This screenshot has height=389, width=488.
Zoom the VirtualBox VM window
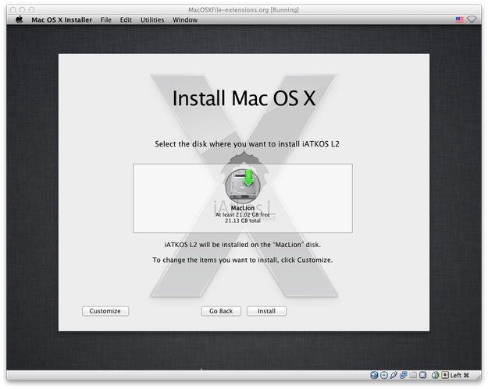pos(31,9)
